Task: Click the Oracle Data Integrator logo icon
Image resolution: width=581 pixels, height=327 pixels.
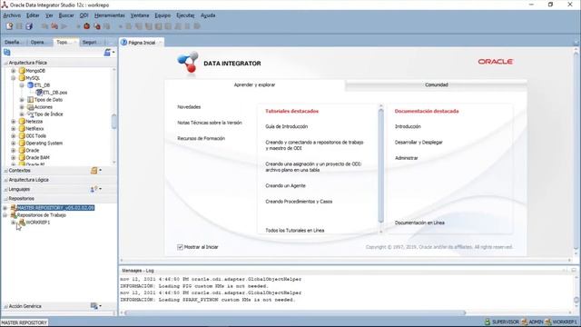Action: pyautogui.click(x=188, y=63)
